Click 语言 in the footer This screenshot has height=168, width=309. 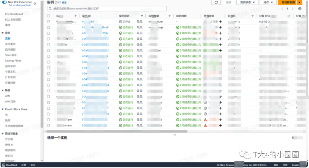[x=33, y=165]
